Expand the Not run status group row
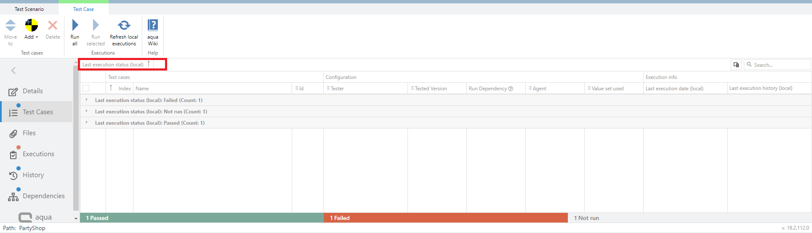Viewport: 812px width, 233px height. (87, 111)
